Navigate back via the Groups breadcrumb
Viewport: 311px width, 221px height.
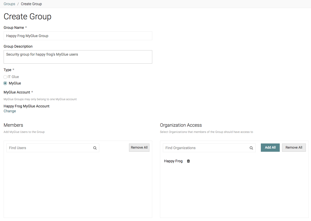(x=9, y=4)
